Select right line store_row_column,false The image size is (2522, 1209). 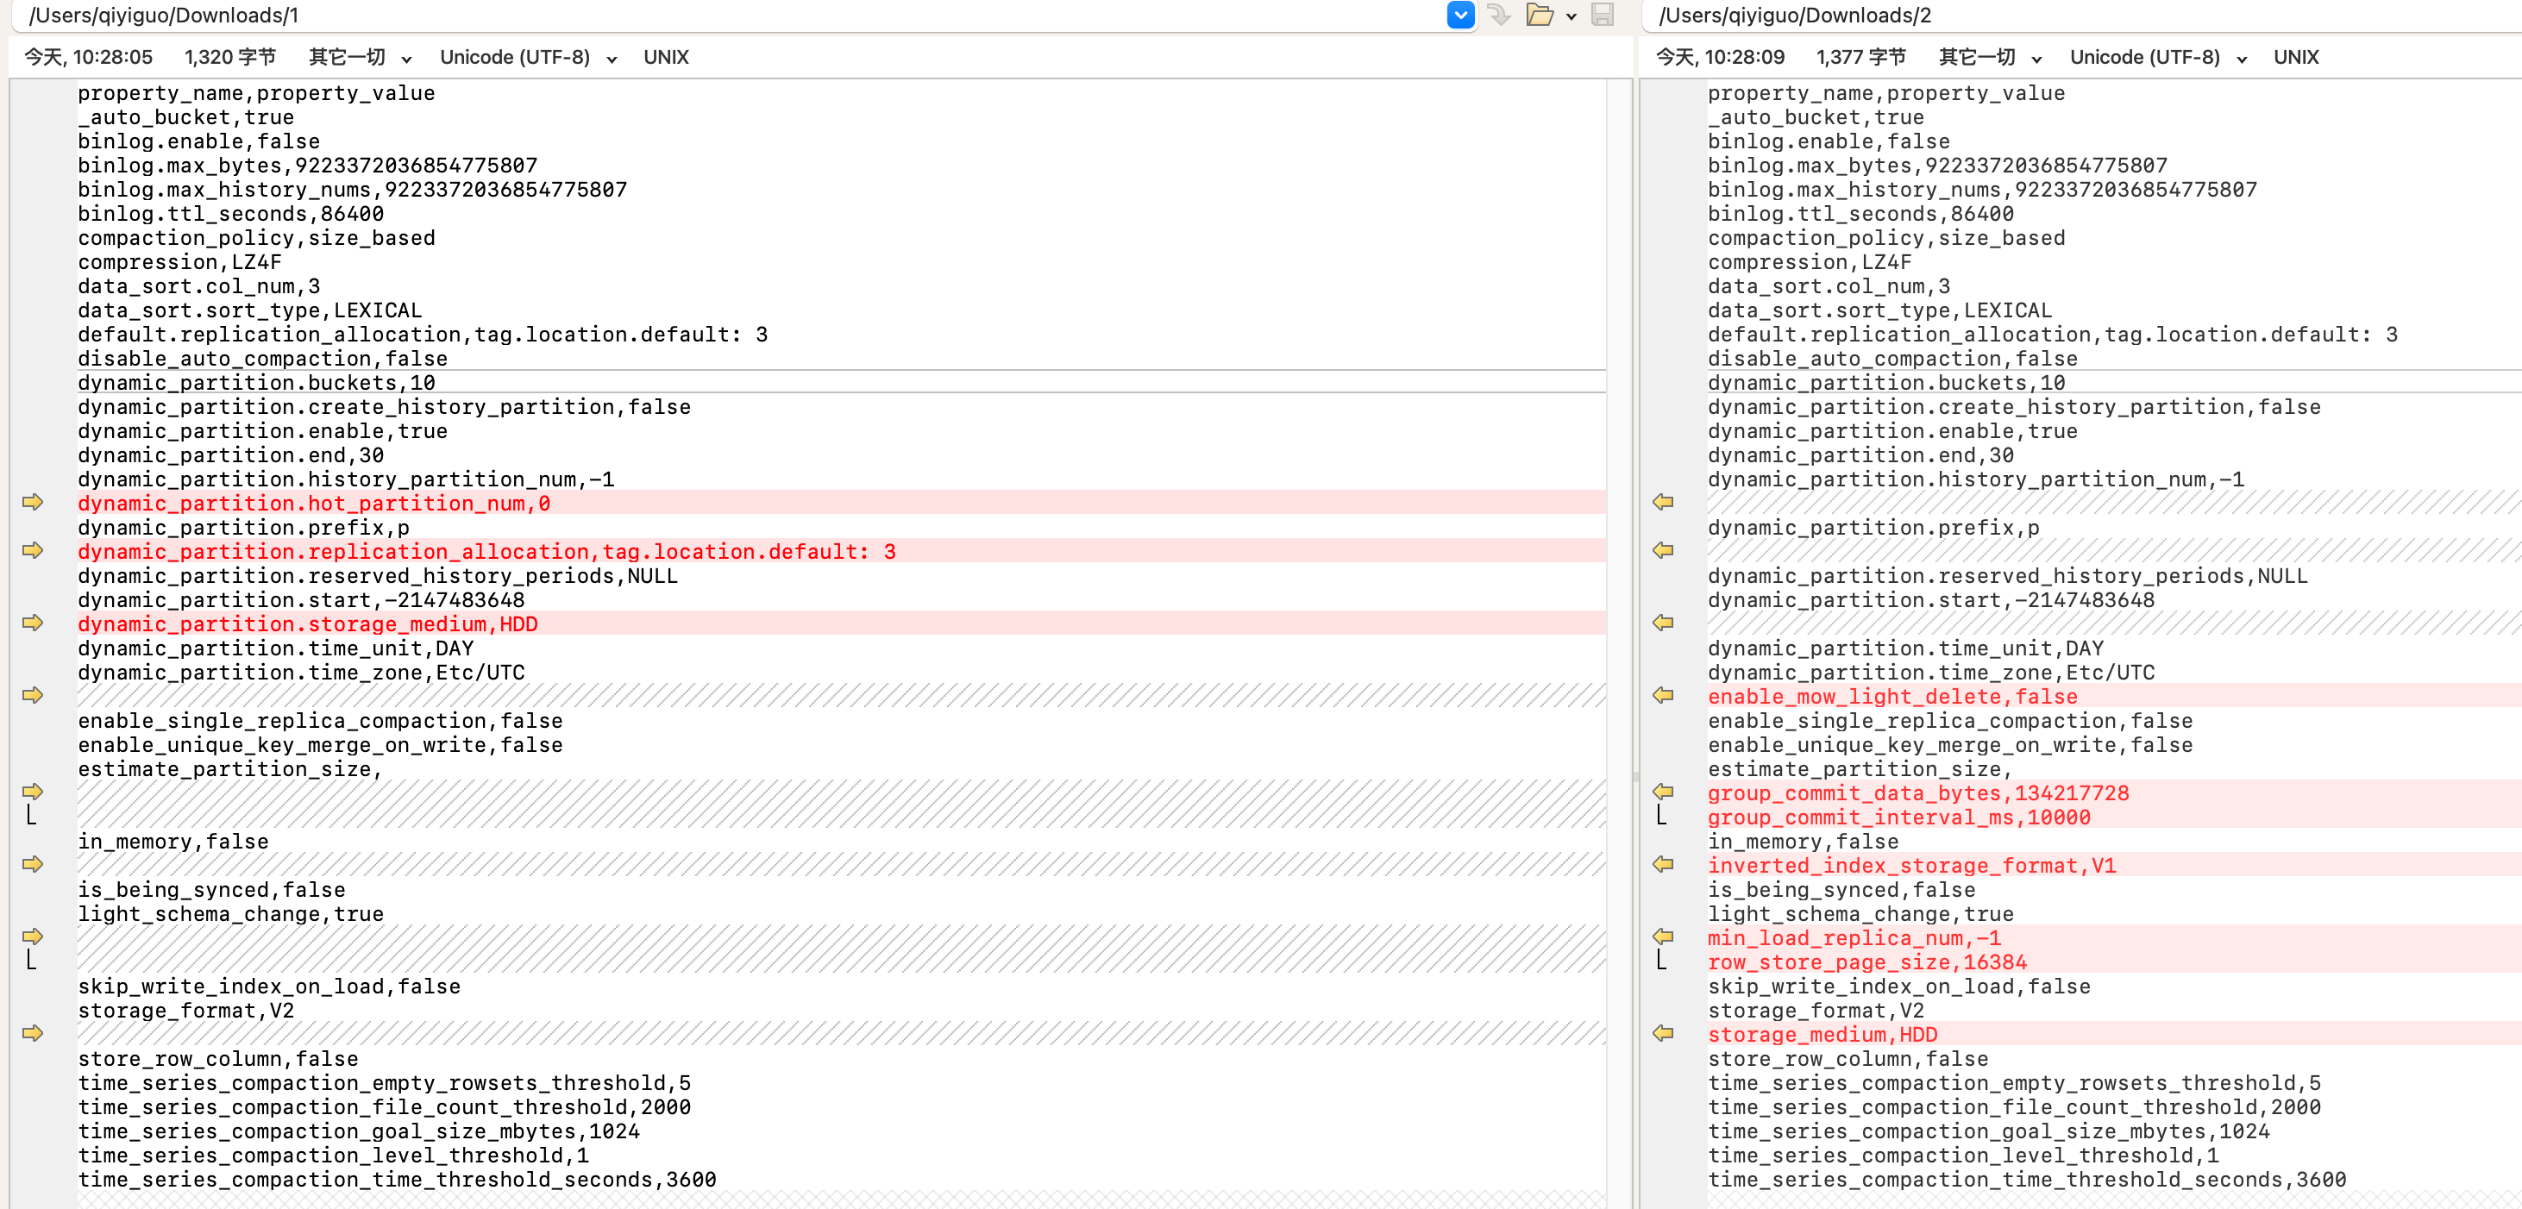pos(1848,1059)
